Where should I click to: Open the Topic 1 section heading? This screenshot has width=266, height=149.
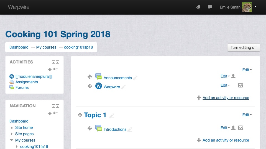[95, 115]
